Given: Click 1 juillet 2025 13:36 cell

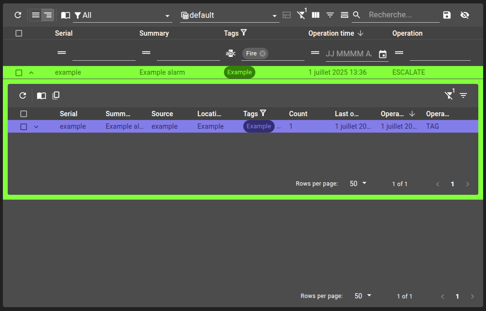Looking at the screenshot, I should tap(337, 72).
